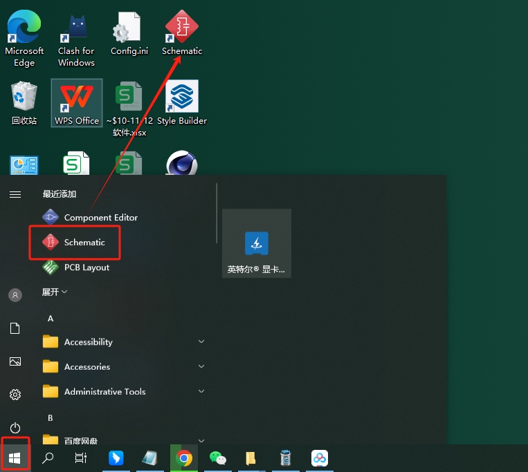This screenshot has height=472, width=528.
Task: Open the Microsoft Edge desktop shortcut
Action: point(24,37)
